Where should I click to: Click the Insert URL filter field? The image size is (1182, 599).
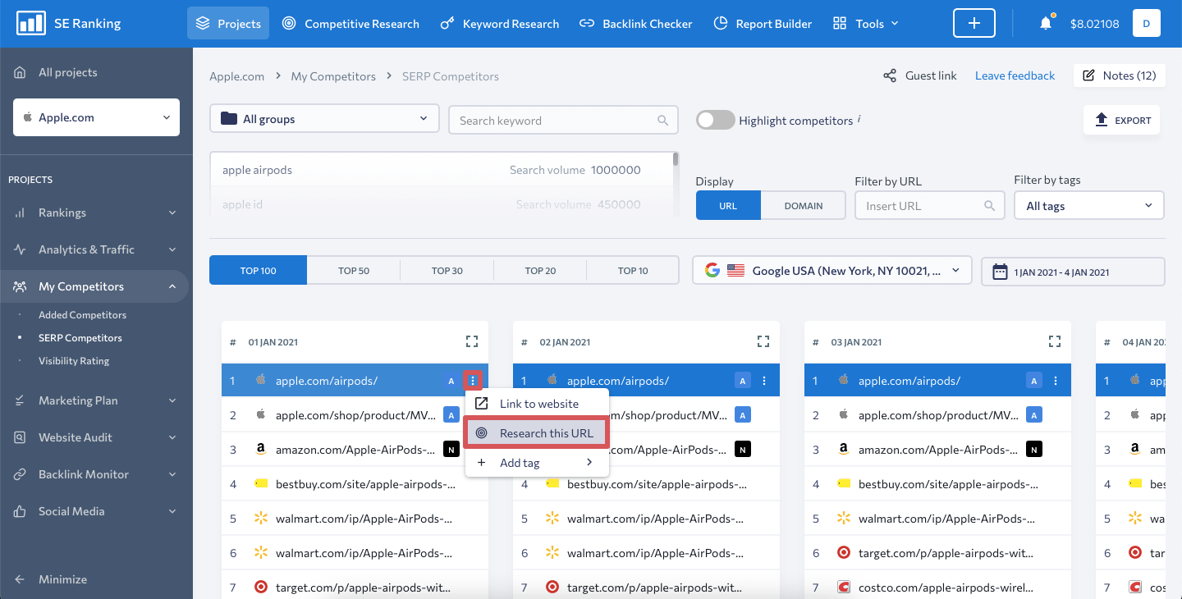tap(929, 206)
